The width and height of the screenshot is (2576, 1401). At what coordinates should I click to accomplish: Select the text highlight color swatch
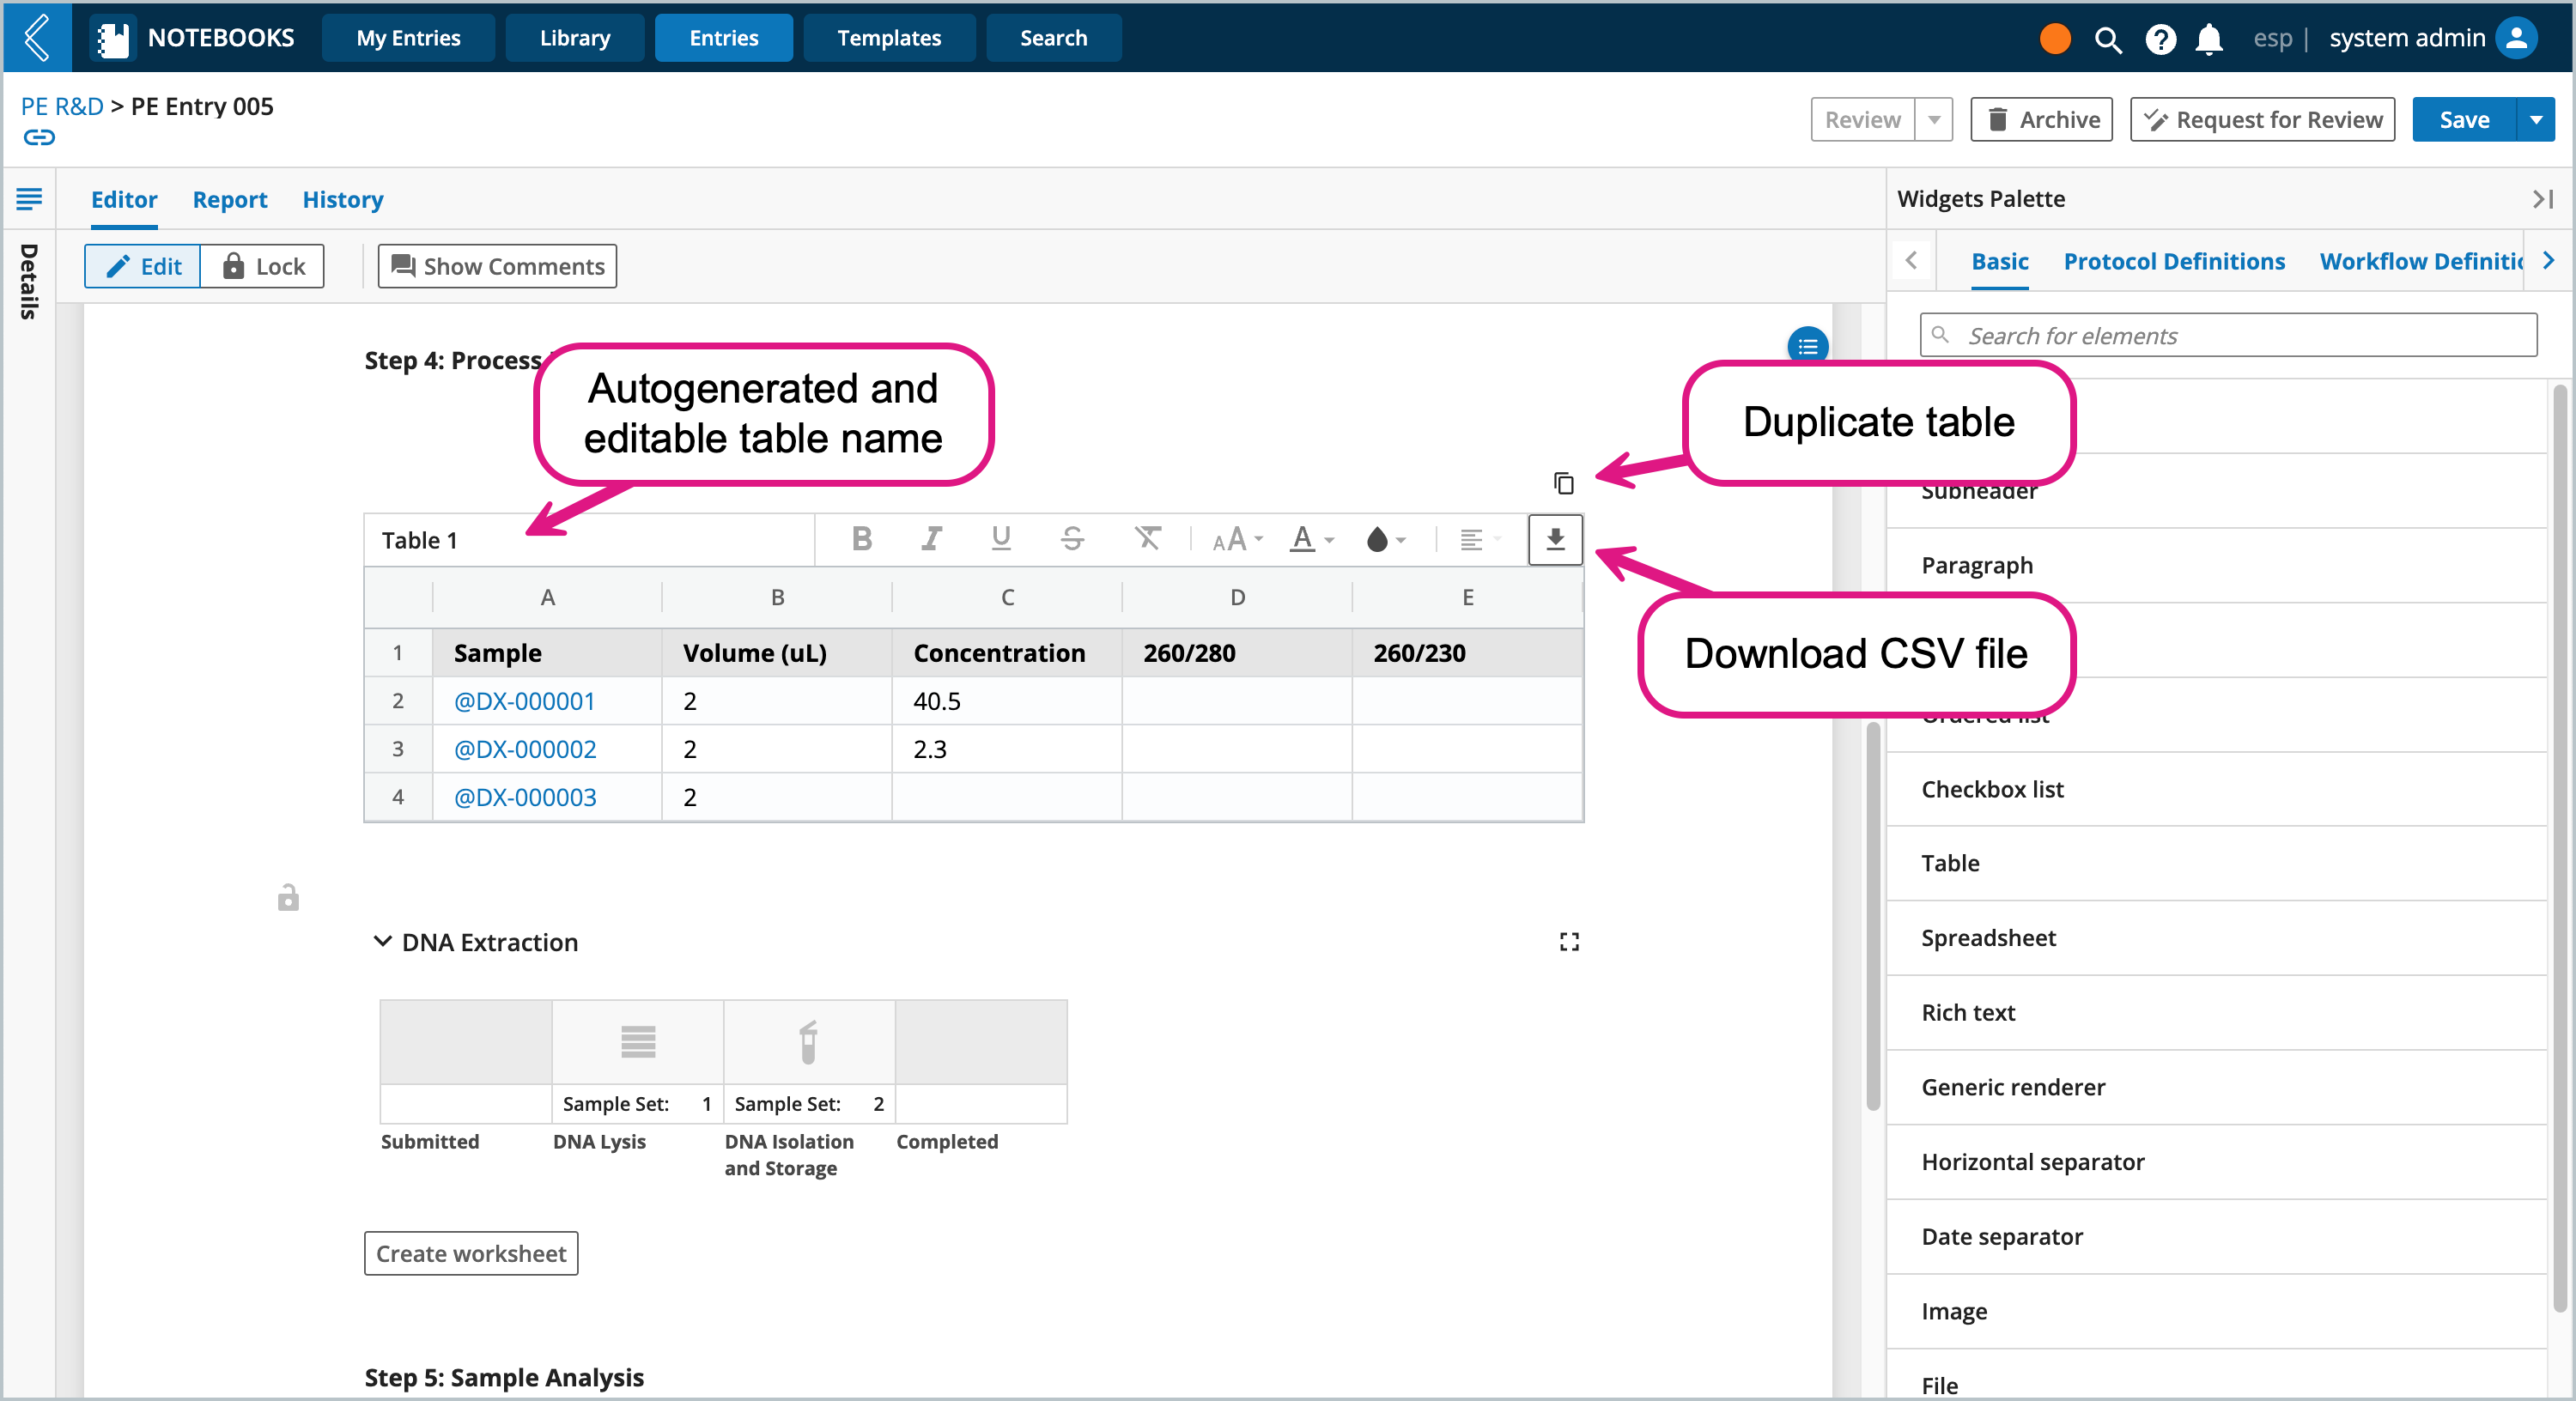point(1375,540)
